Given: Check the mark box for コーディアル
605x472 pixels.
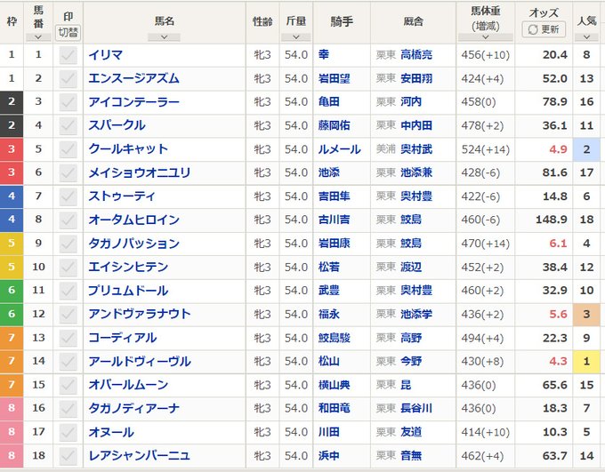Looking at the screenshot, I should pyautogui.click(x=68, y=338).
